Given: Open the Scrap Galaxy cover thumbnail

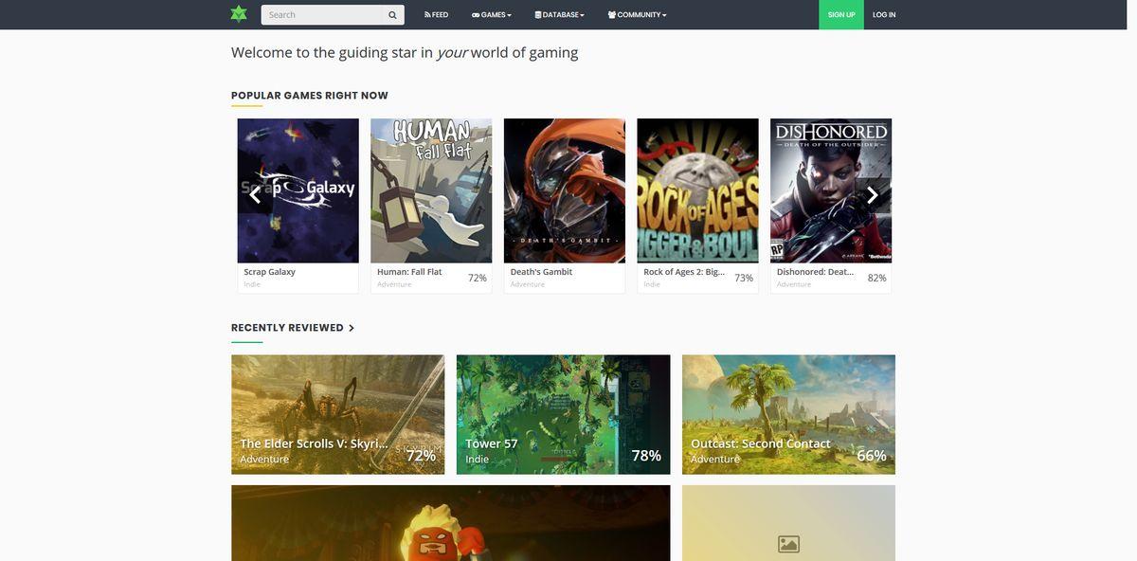Looking at the screenshot, I should 298,190.
